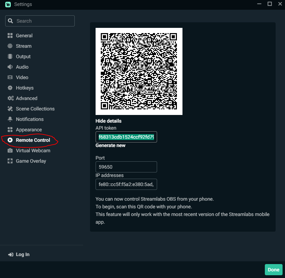Click the Hide details link
285x278 pixels.
tap(108, 121)
